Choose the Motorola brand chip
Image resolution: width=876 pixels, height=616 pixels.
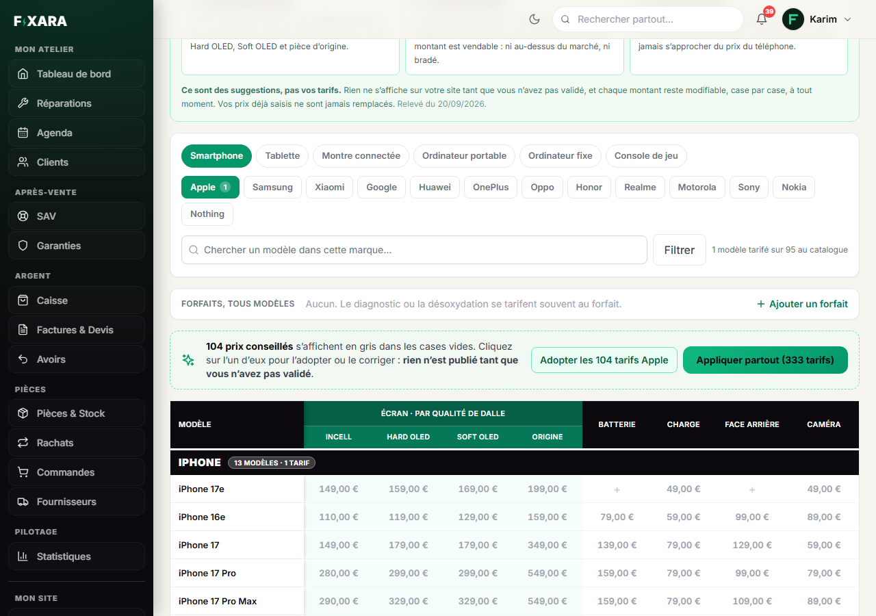pyautogui.click(x=697, y=187)
